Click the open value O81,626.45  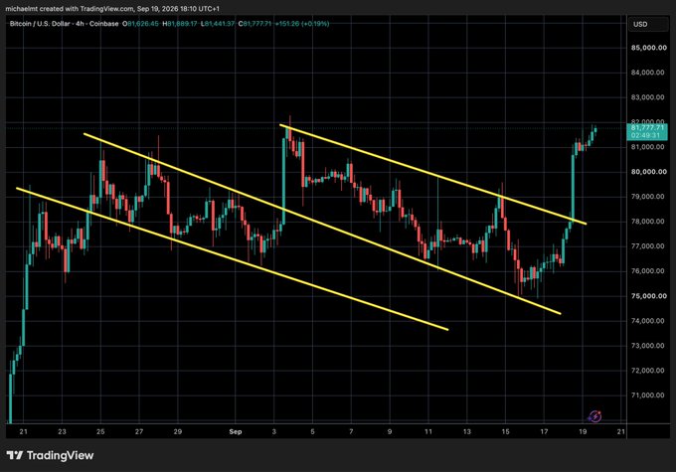tap(140, 24)
